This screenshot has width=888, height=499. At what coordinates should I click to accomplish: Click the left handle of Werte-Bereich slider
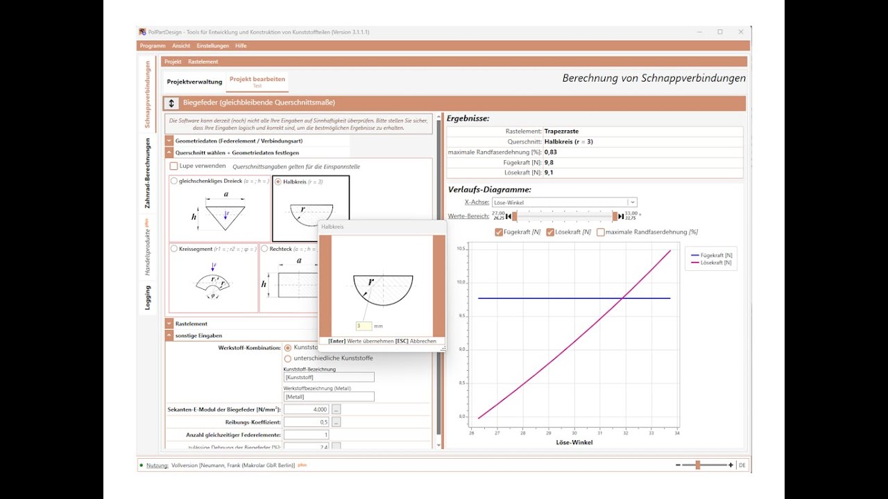tap(515, 216)
